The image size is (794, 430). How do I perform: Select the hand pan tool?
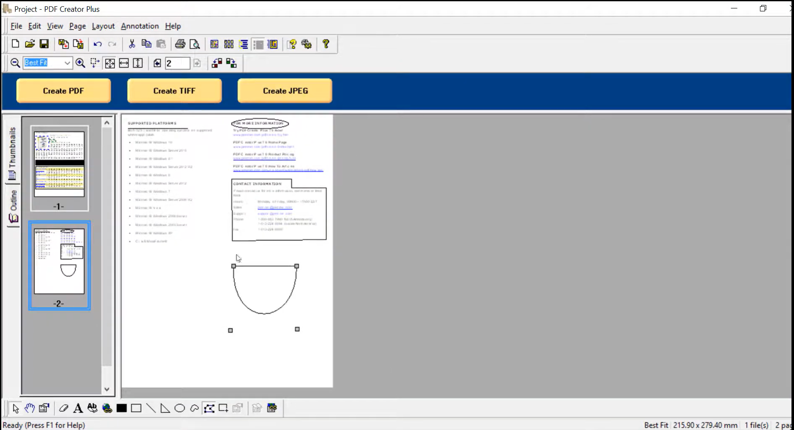click(x=29, y=408)
